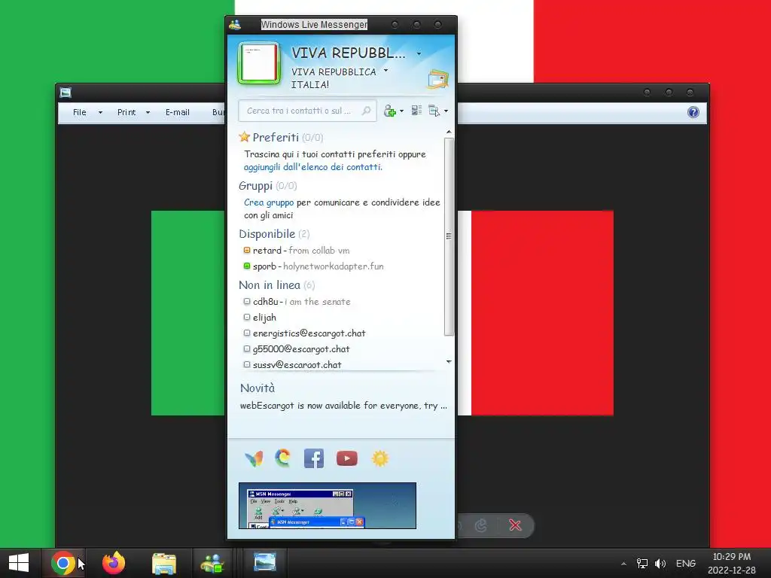The height and width of the screenshot is (578, 771).
Task: Open the Print menu dropdown arrow
Action: pyautogui.click(x=148, y=113)
